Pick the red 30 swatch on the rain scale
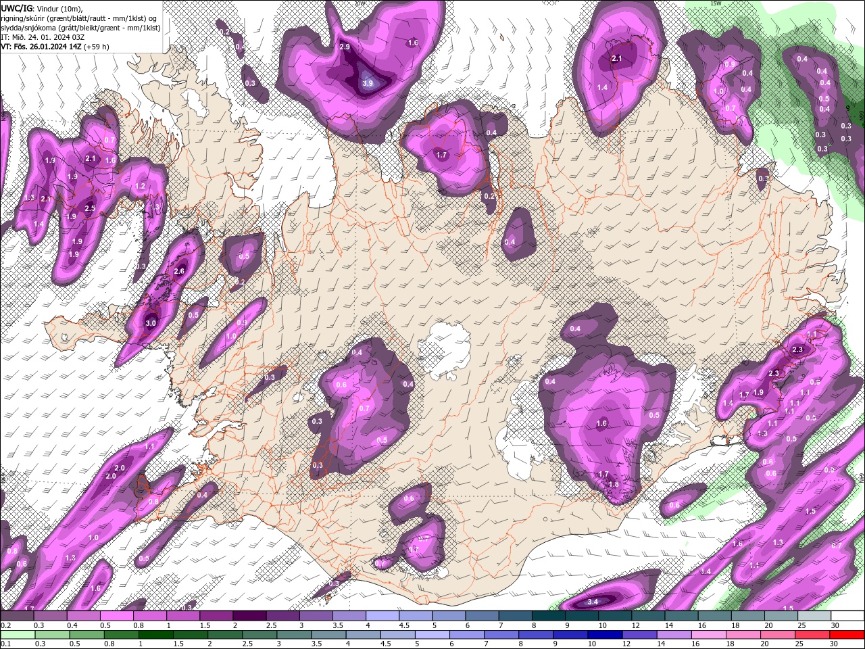Image resolution: width=865 pixels, height=649 pixels. pos(847,635)
